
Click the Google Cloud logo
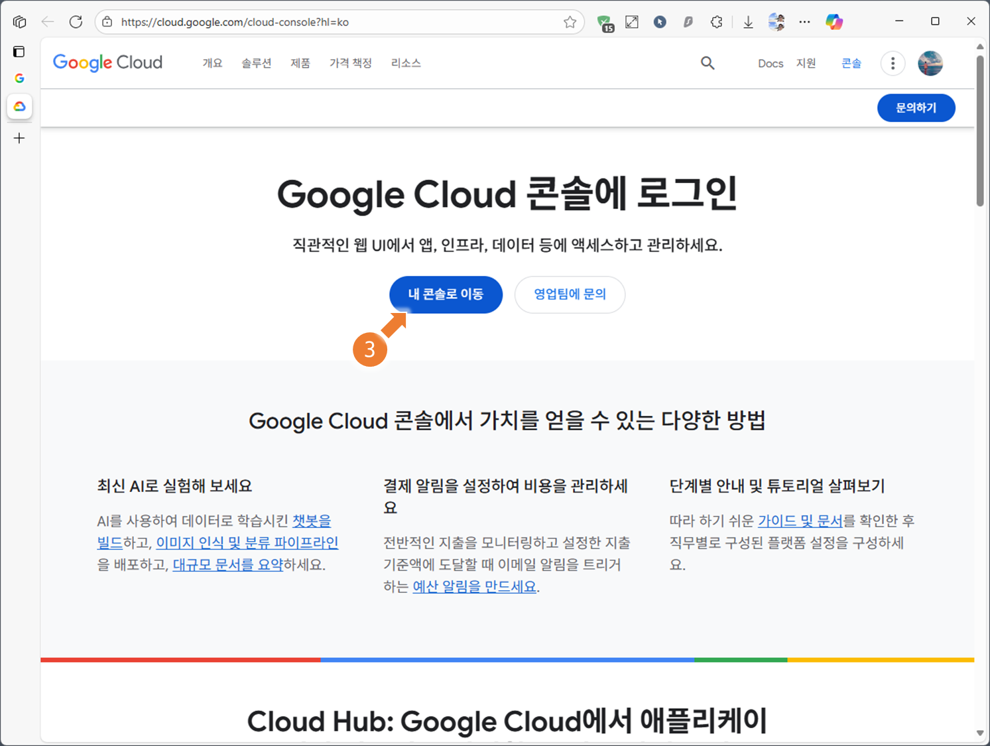(107, 63)
